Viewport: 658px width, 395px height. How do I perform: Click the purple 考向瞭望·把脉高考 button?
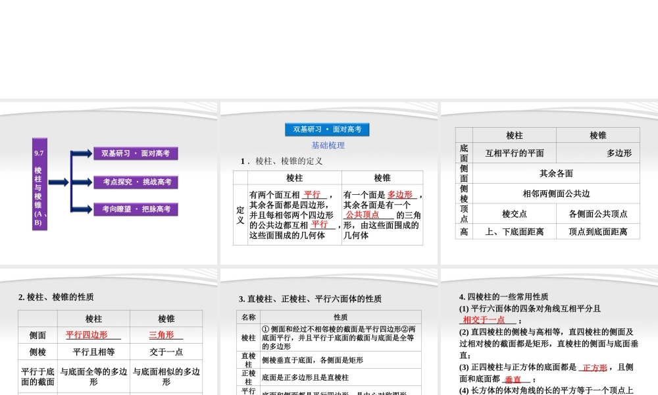(136, 209)
